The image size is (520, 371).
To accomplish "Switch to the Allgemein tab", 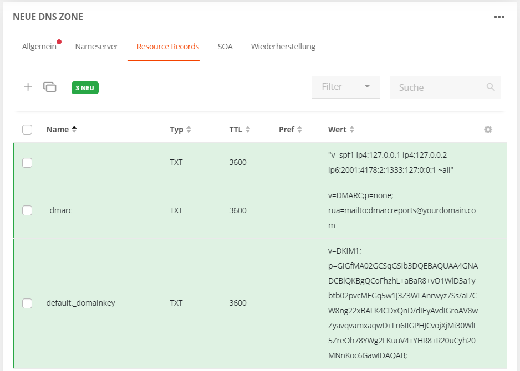I will 39,47.
